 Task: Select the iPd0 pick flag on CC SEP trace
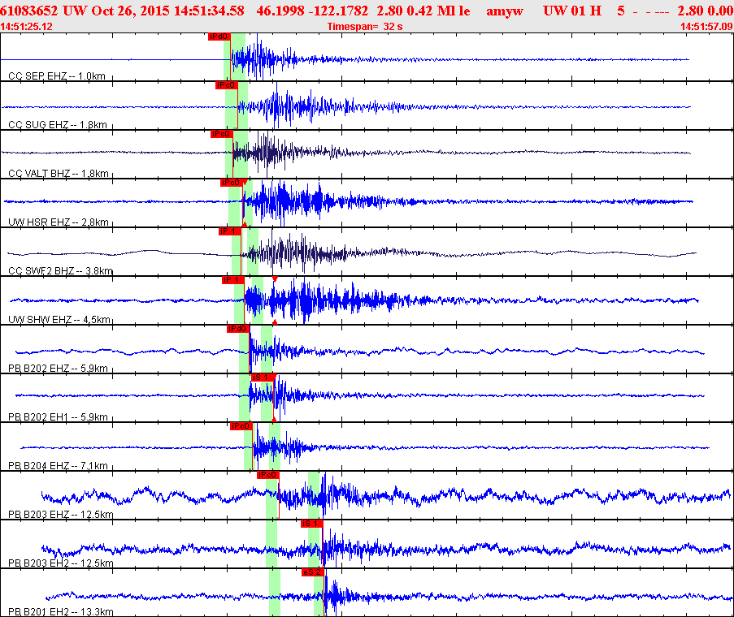point(219,37)
